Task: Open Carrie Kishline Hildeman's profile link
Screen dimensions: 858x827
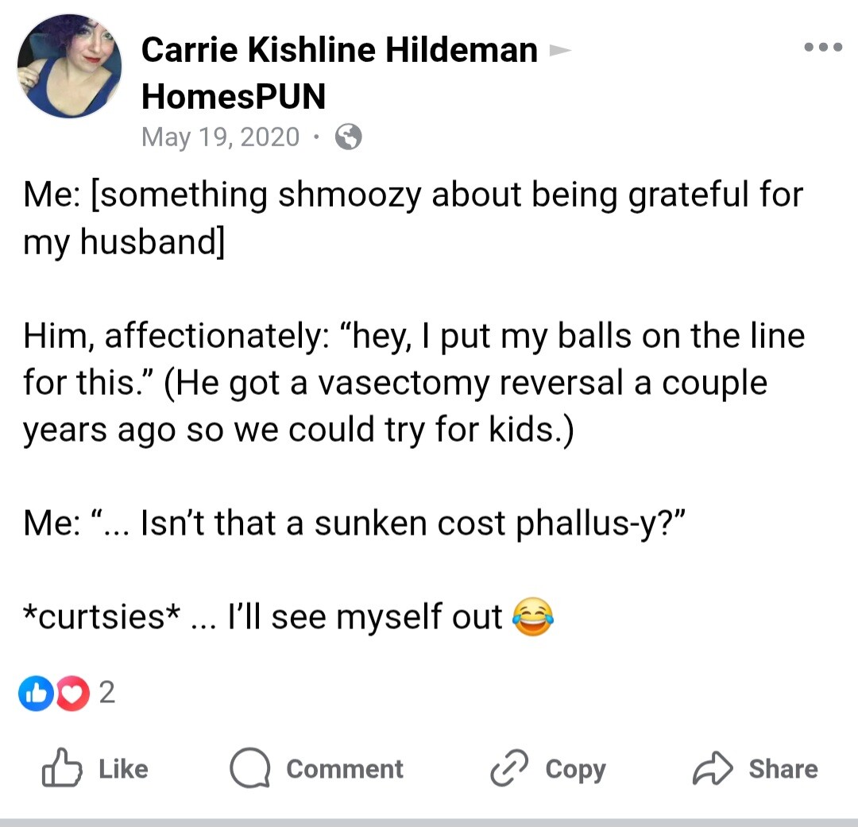Action: [339, 50]
